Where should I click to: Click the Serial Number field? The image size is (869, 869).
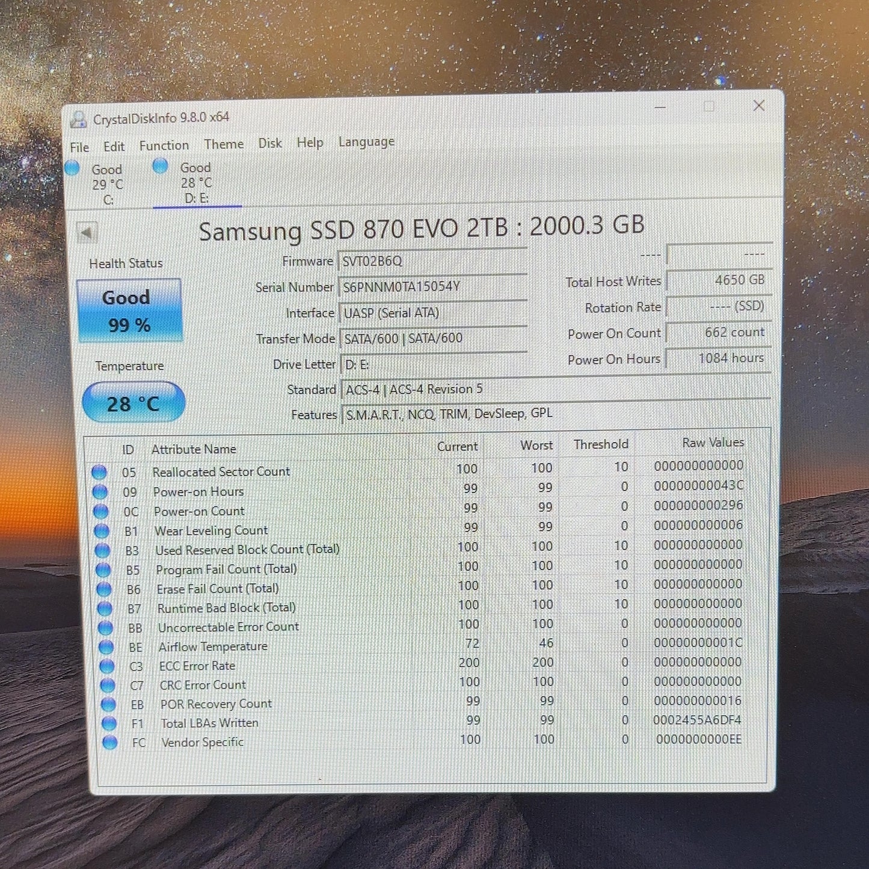click(432, 287)
